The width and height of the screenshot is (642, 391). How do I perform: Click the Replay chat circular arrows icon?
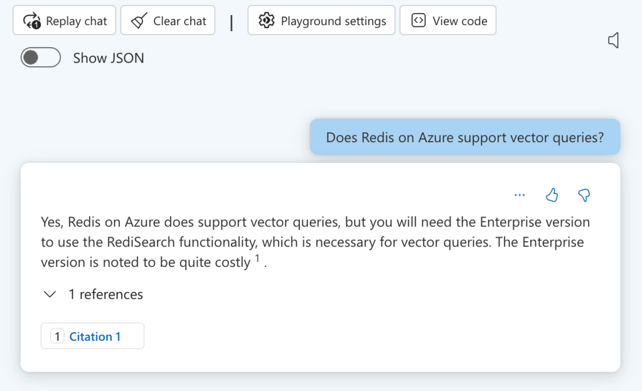31,21
